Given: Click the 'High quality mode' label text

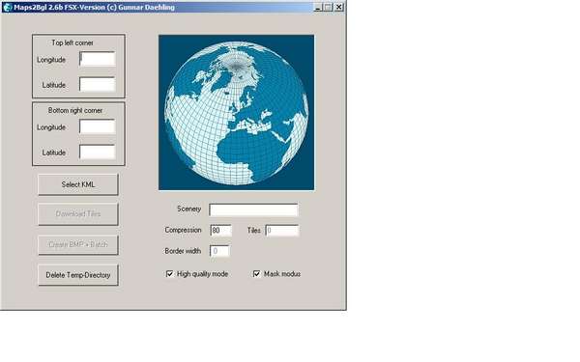Looking at the screenshot, I should point(202,274).
